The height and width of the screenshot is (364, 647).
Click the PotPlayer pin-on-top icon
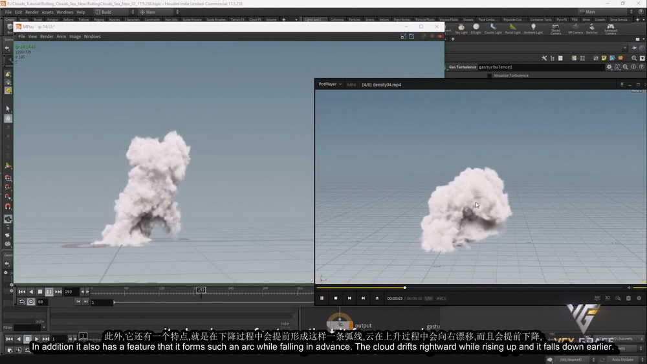click(622, 84)
